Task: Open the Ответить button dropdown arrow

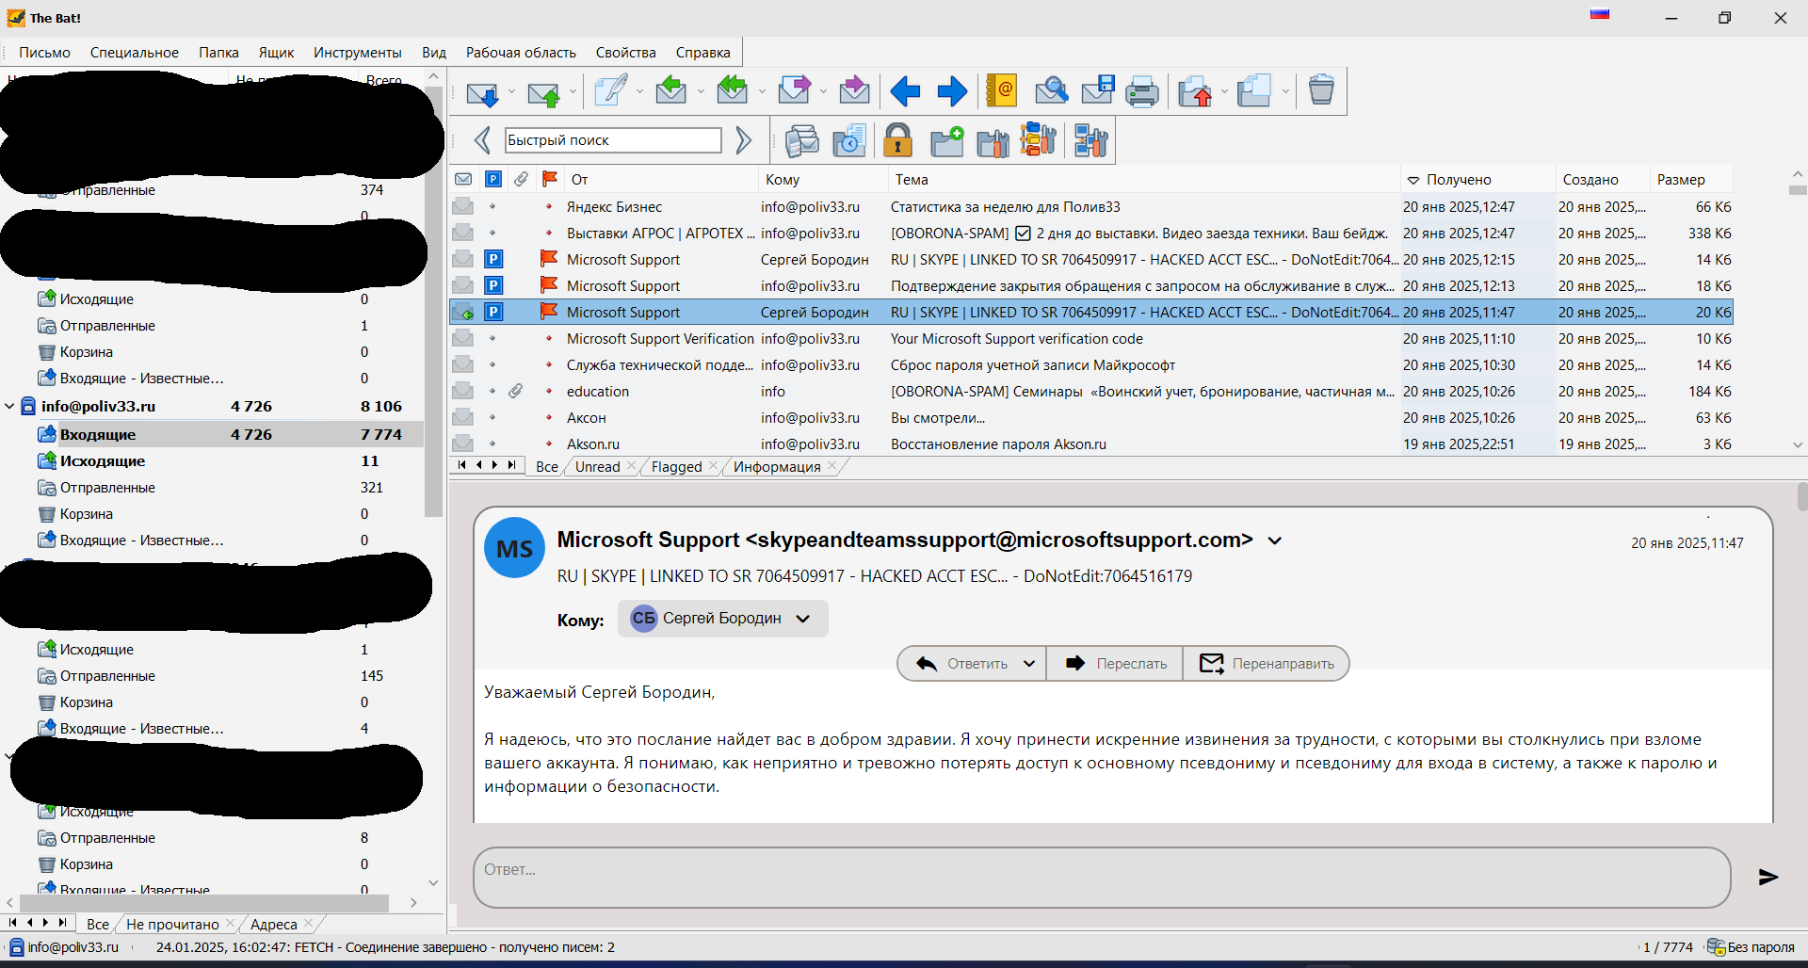Action: click(1029, 664)
